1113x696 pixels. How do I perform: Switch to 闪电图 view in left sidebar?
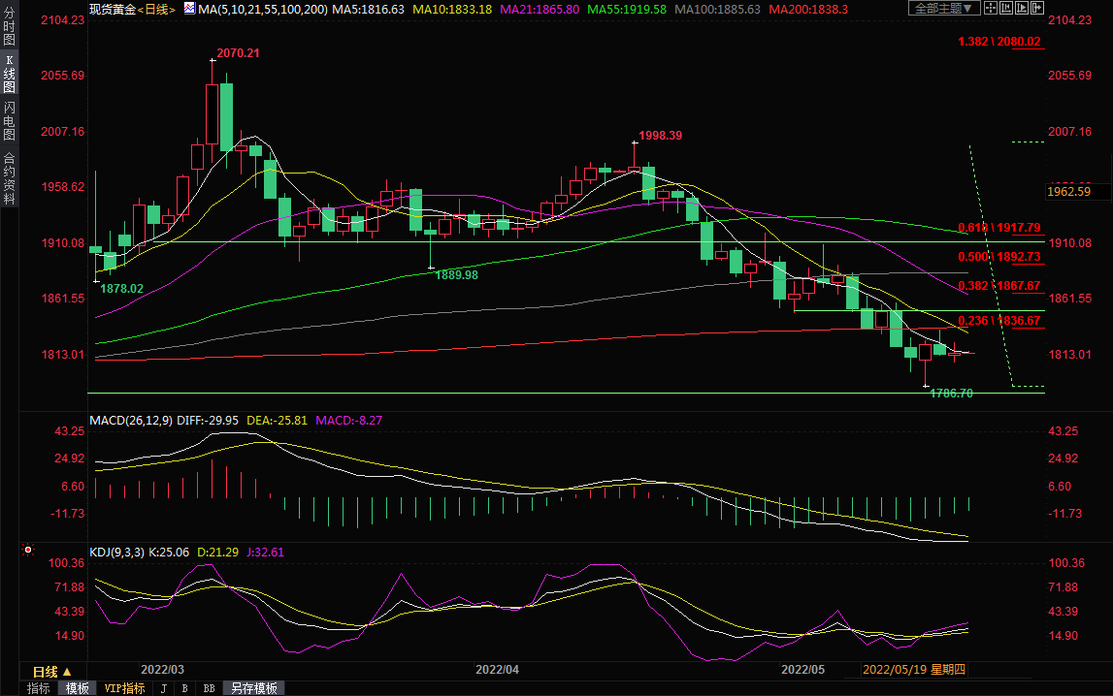(x=9, y=121)
